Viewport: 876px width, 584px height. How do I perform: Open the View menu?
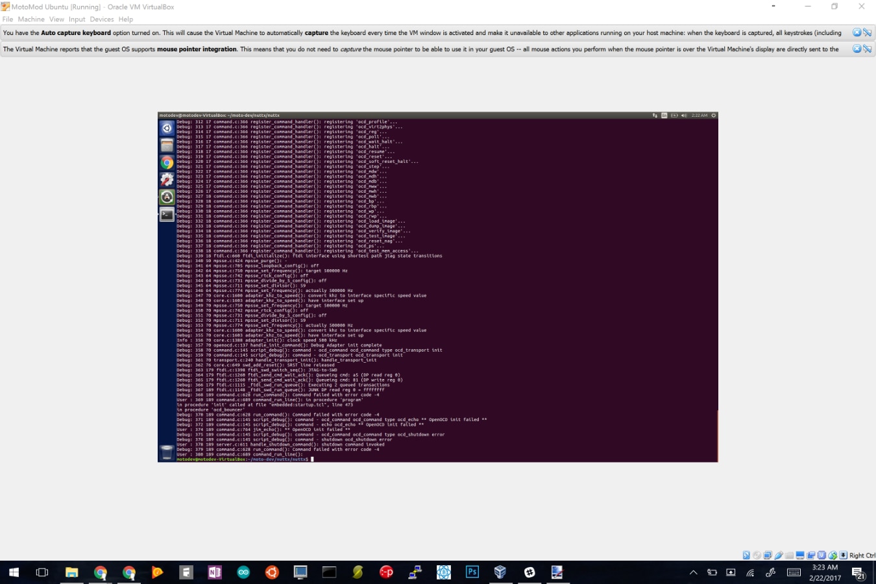[56, 19]
